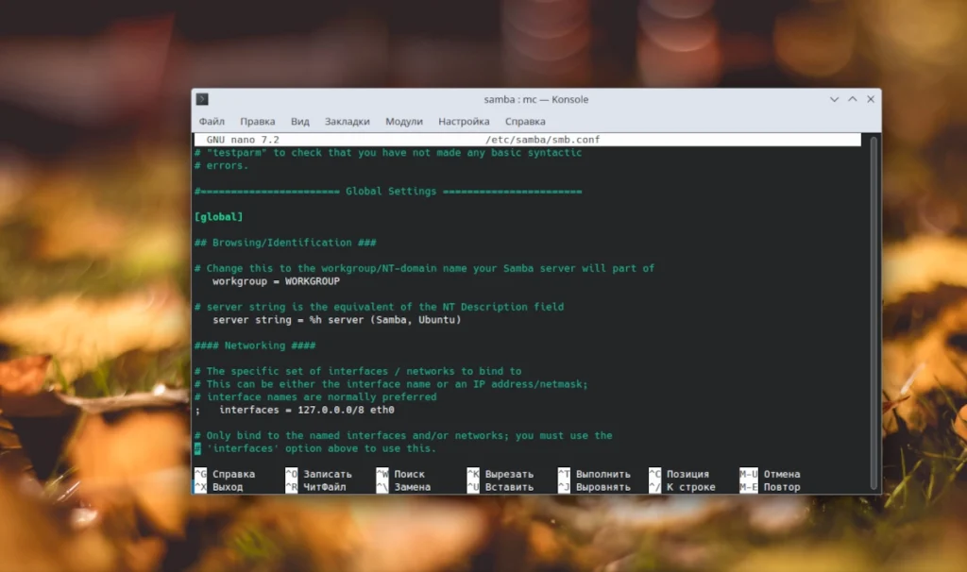Click the ^C Позиция nano shortcut
Screen dimensions: 967x572
point(680,474)
